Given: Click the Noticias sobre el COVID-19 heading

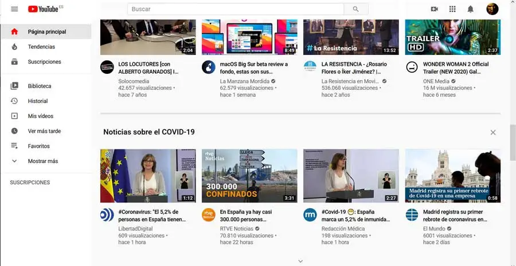Looking at the screenshot, I should click(149, 132).
